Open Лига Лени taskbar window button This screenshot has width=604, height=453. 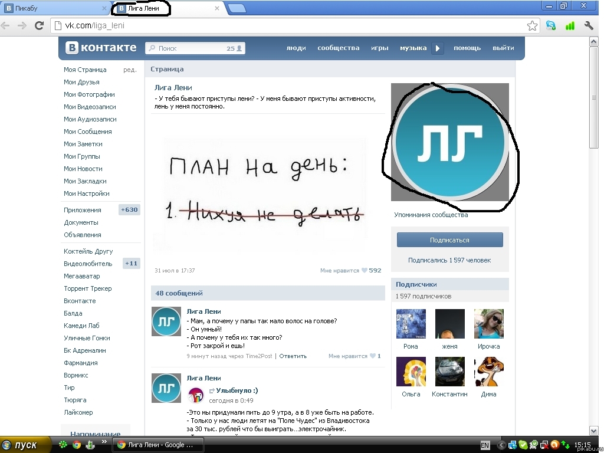click(157, 445)
